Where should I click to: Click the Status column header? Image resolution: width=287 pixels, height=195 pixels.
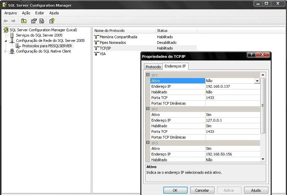pos(176,31)
